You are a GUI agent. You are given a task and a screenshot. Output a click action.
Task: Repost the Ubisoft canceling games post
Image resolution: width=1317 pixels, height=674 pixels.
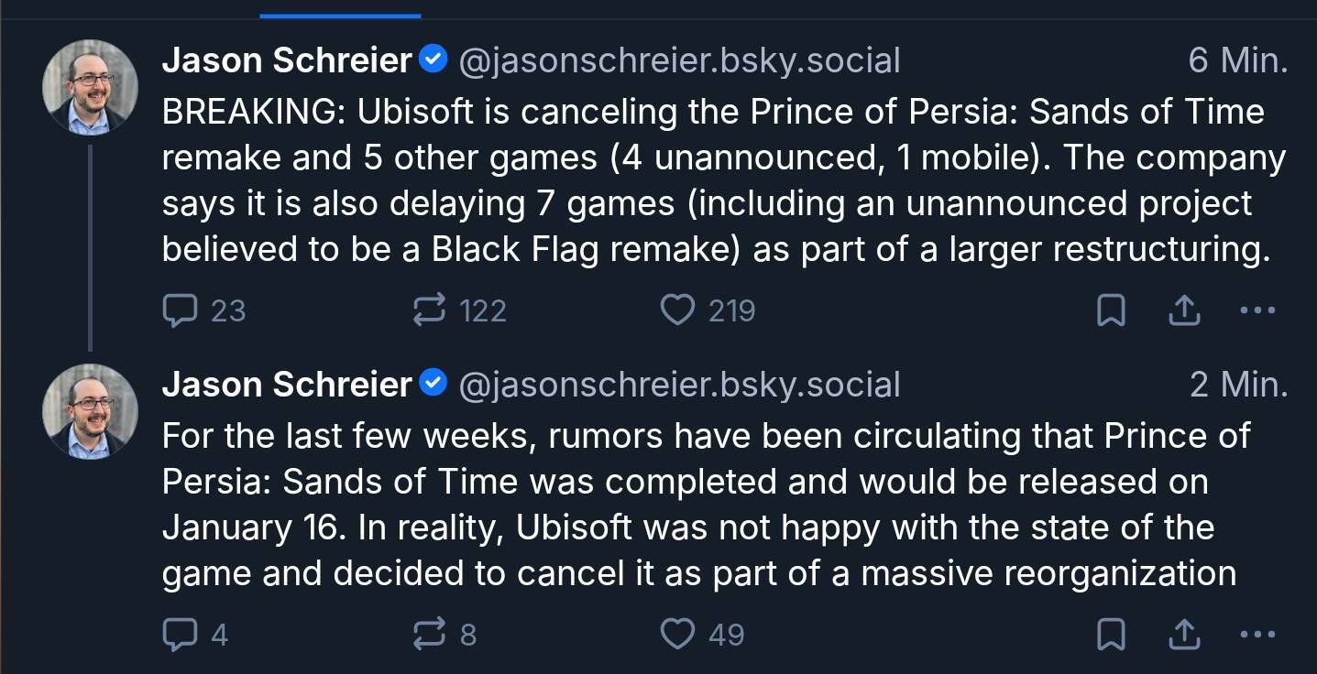coord(429,311)
